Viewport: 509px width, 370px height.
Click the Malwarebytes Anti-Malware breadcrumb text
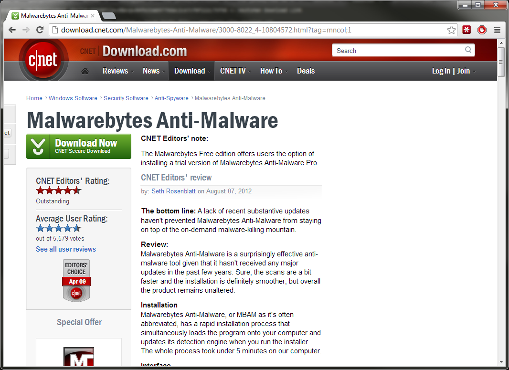point(230,98)
